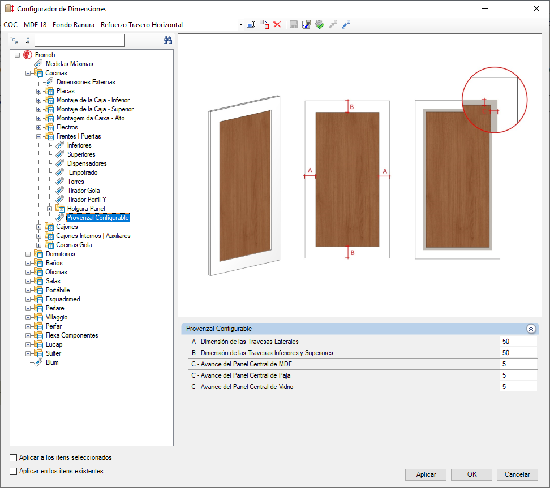Enable Aplicar a los itens seleccionados

[x=14, y=457]
